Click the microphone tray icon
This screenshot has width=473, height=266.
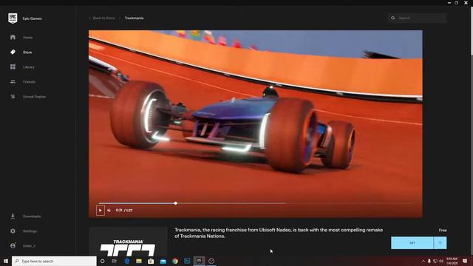click(x=429, y=261)
